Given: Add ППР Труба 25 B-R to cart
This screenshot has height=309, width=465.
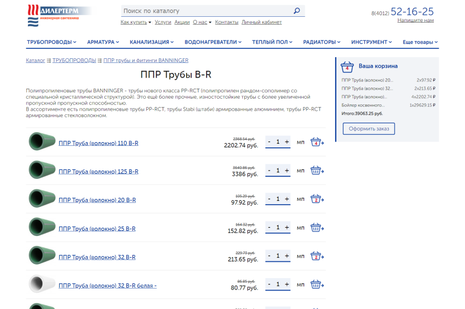Looking at the screenshot, I should click(x=317, y=228).
